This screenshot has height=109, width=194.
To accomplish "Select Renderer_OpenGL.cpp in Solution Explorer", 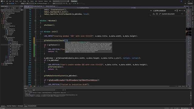I will point(16,45).
